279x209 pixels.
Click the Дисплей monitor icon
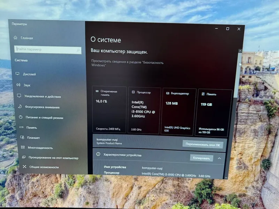pos(17,73)
